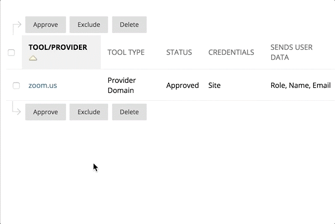Click the bottom Delete button

(129, 112)
